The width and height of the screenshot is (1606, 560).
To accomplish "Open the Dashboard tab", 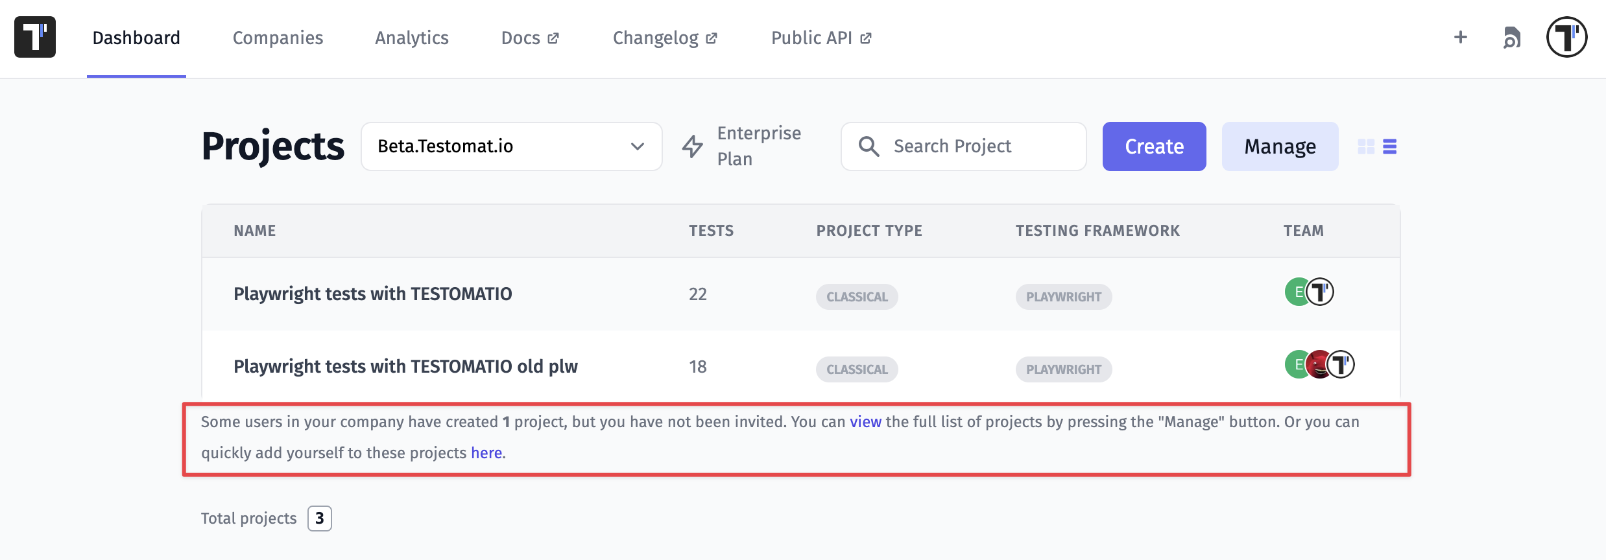I will [x=136, y=38].
